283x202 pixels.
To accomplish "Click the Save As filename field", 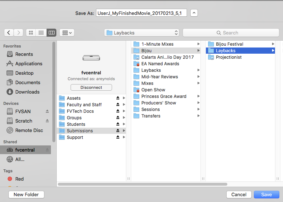I will click(141, 13).
